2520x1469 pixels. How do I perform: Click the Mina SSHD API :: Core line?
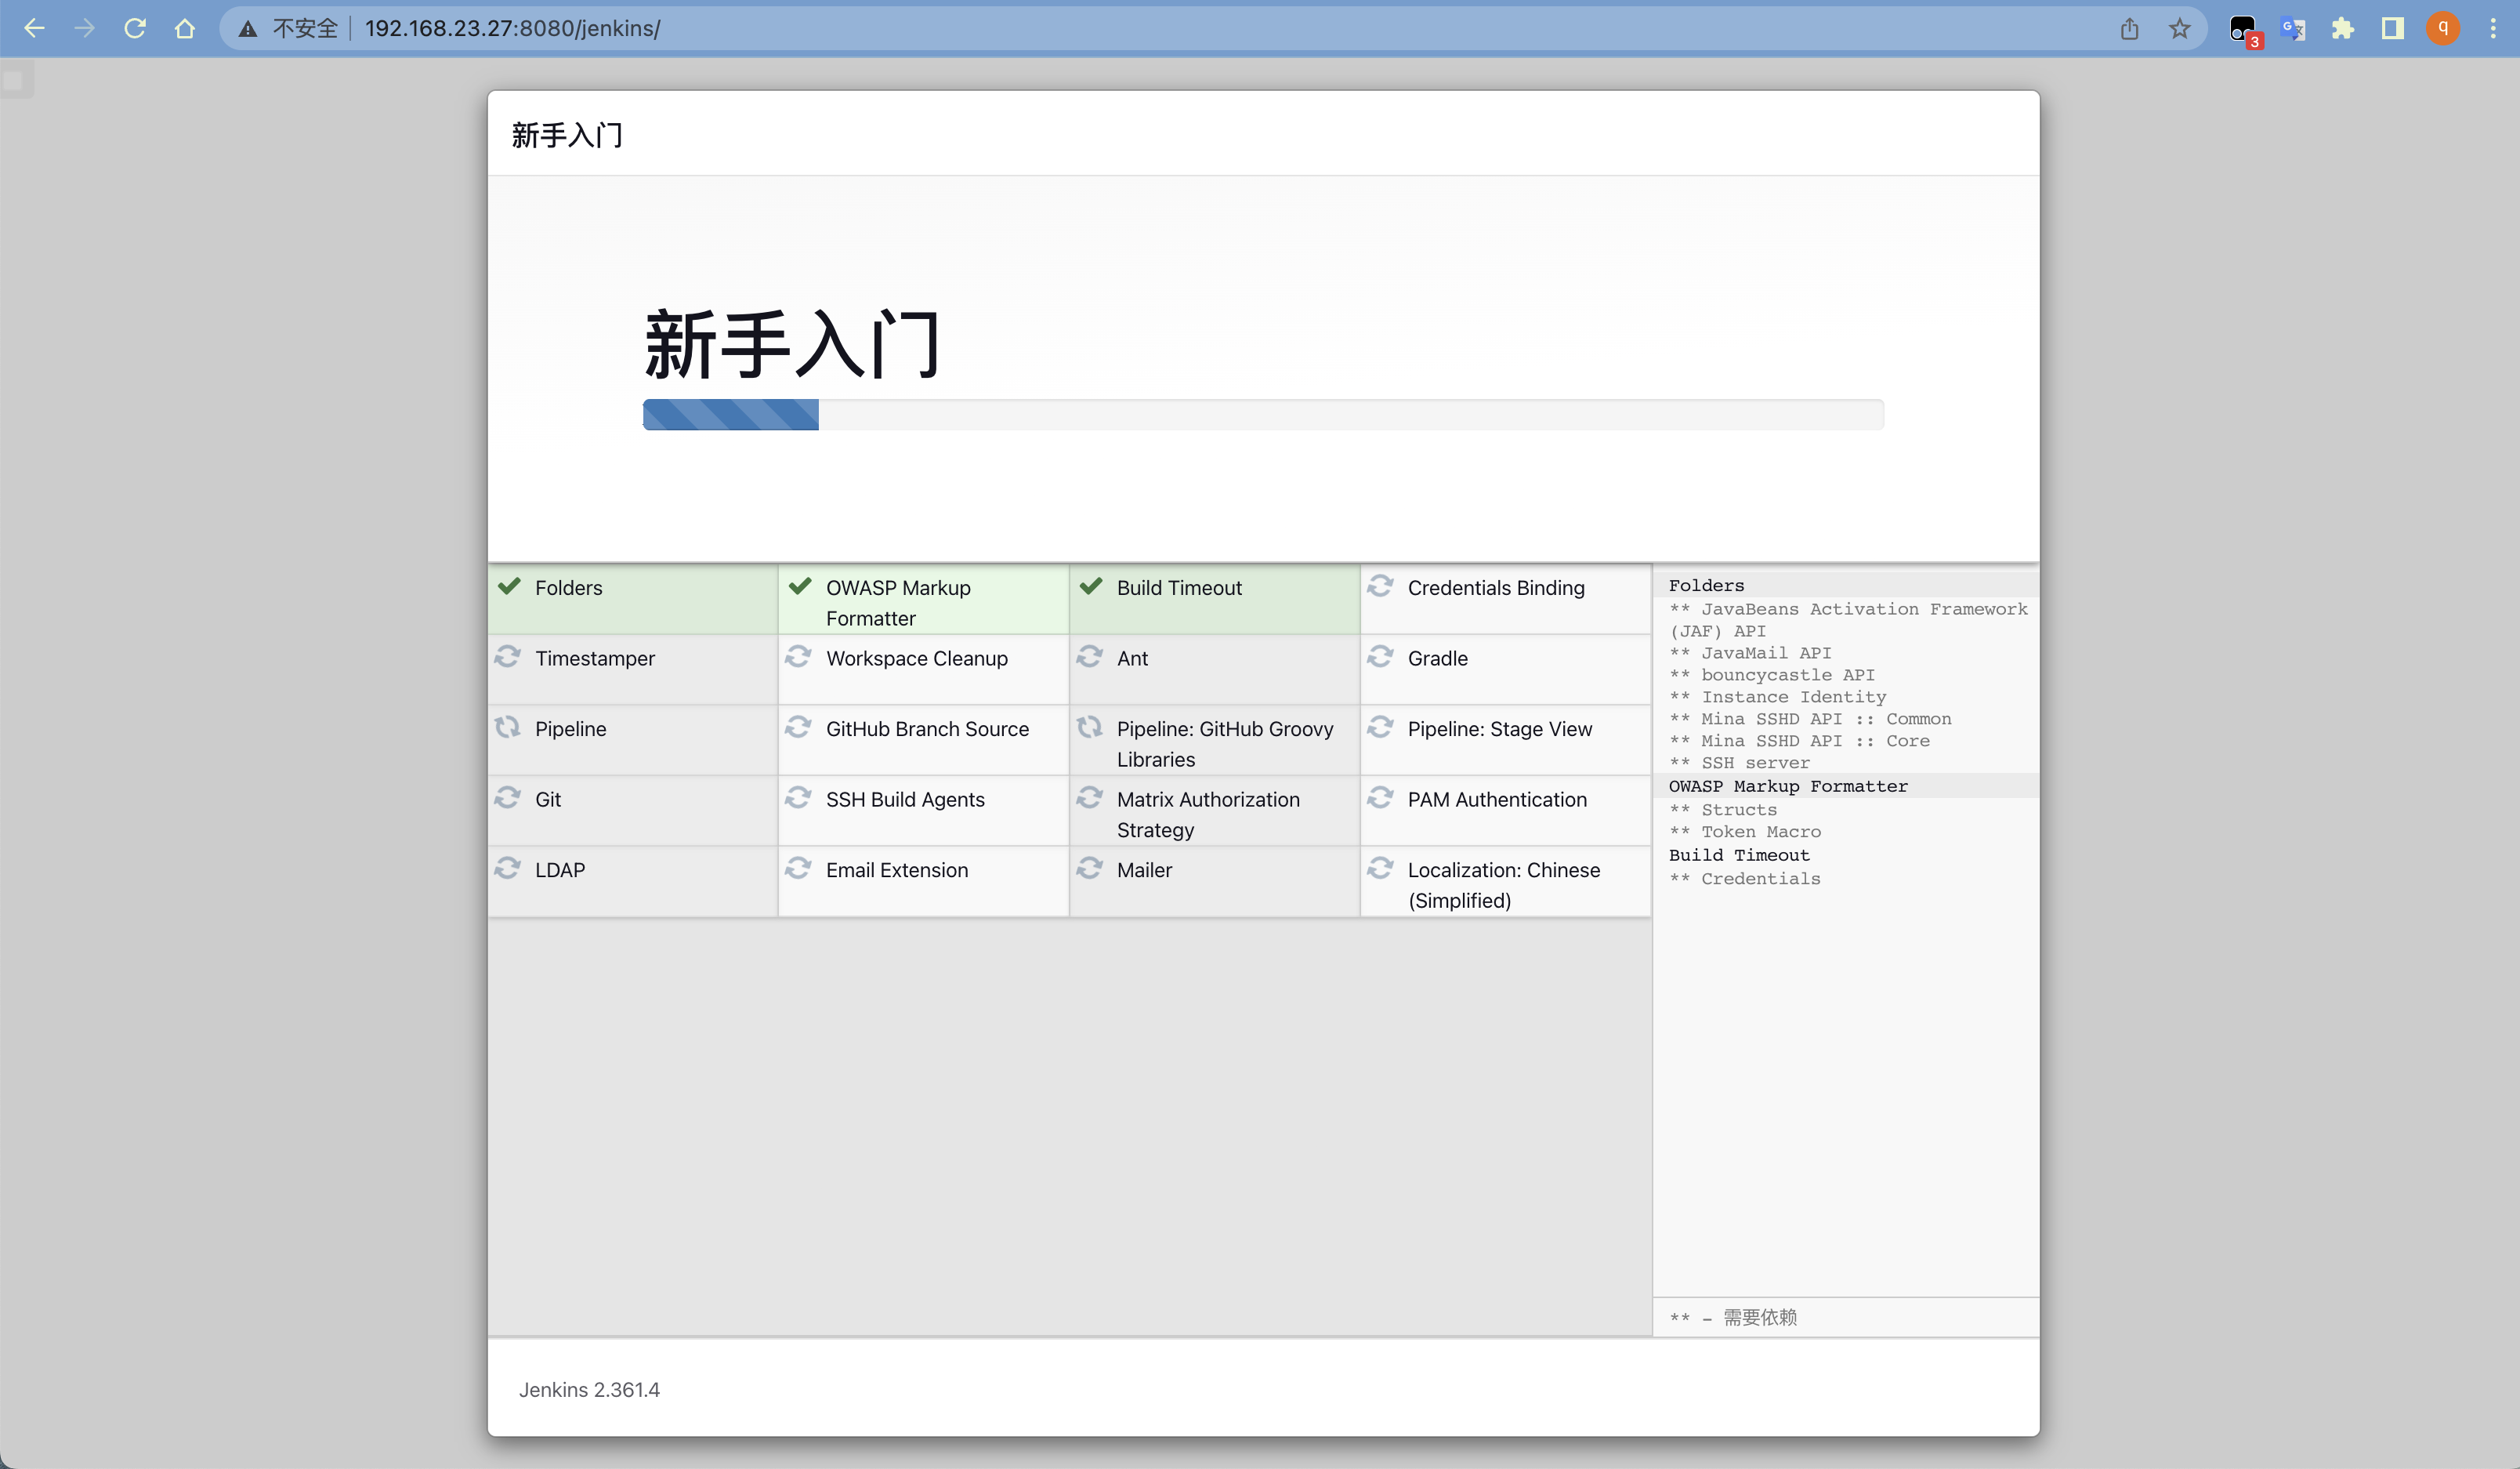[x=1799, y=741]
